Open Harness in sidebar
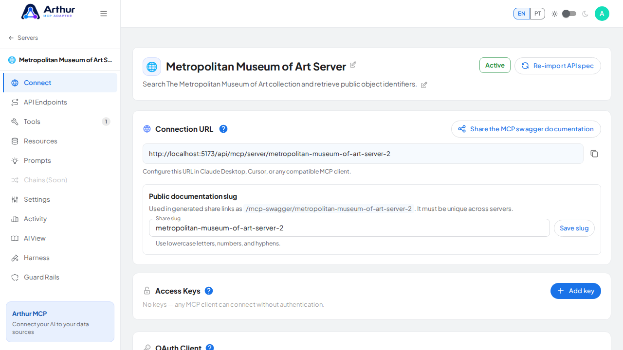Image resolution: width=623 pixels, height=350 pixels. pyautogui.click(x=60, y=258)
